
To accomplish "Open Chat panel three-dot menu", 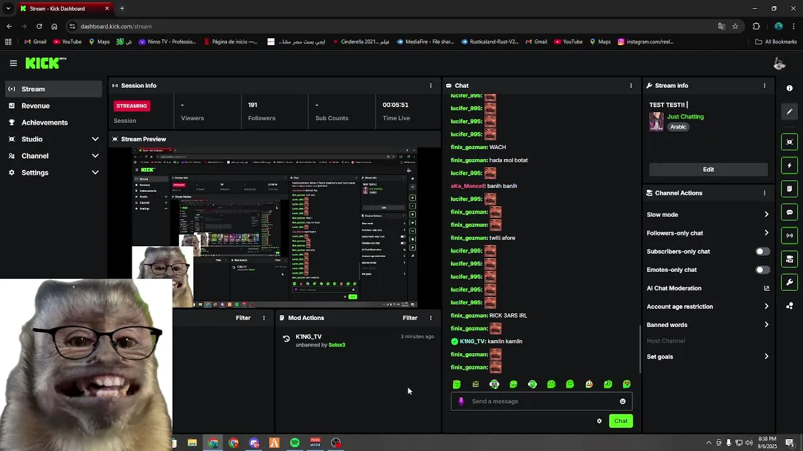I will click(631, 85).
